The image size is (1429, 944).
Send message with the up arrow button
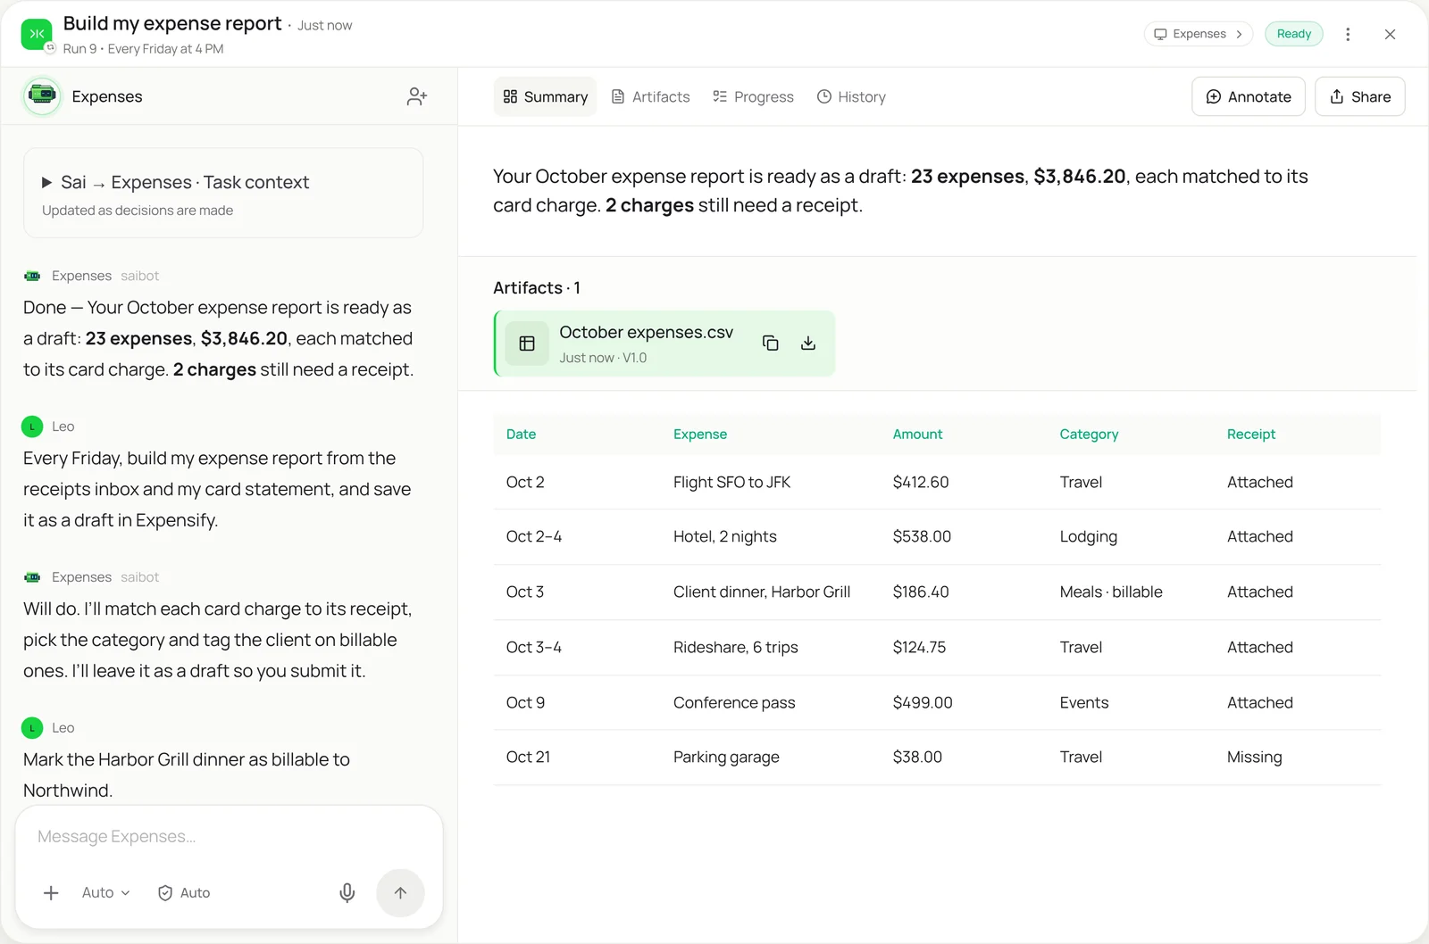pyautogui.click(x=400, y=892)
